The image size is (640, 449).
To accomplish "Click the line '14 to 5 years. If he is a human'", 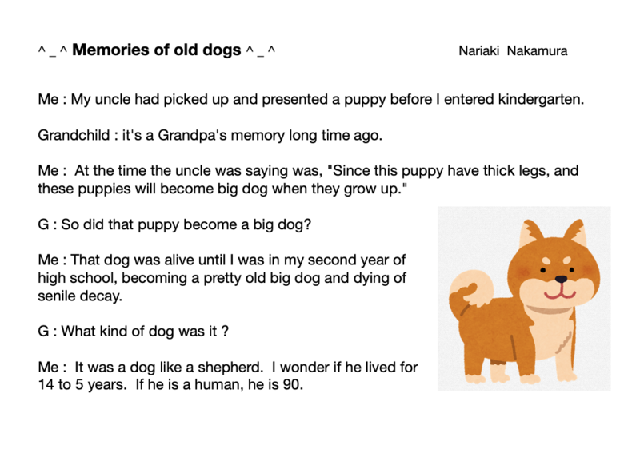I will (170, 384).
